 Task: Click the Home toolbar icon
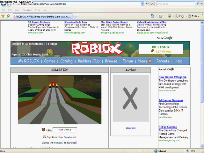point(153,16)
